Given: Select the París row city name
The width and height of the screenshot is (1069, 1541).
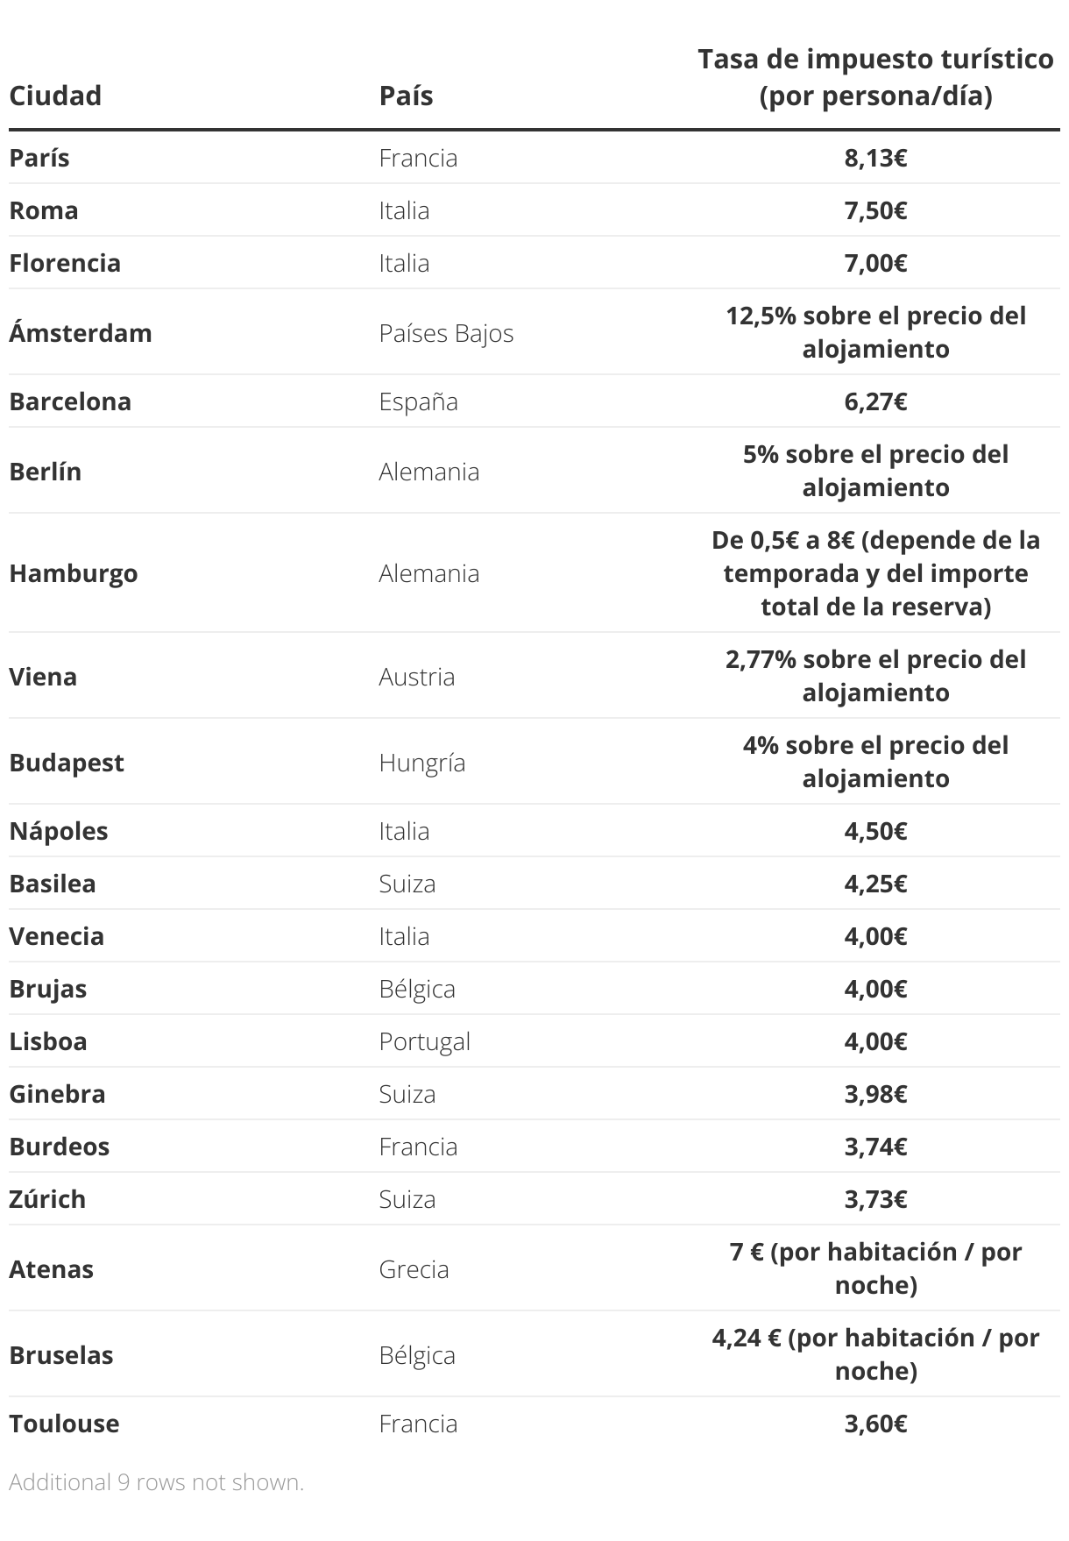Looking at the screenshot, I should point(39,158).
